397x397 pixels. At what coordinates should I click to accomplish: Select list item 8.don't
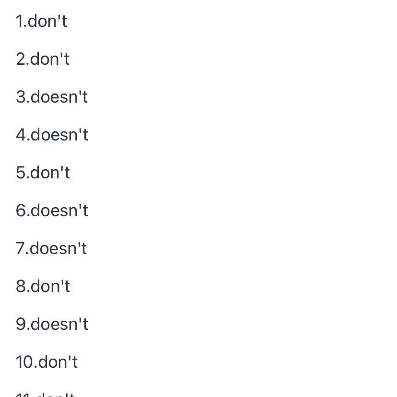[x=43, y=286]
